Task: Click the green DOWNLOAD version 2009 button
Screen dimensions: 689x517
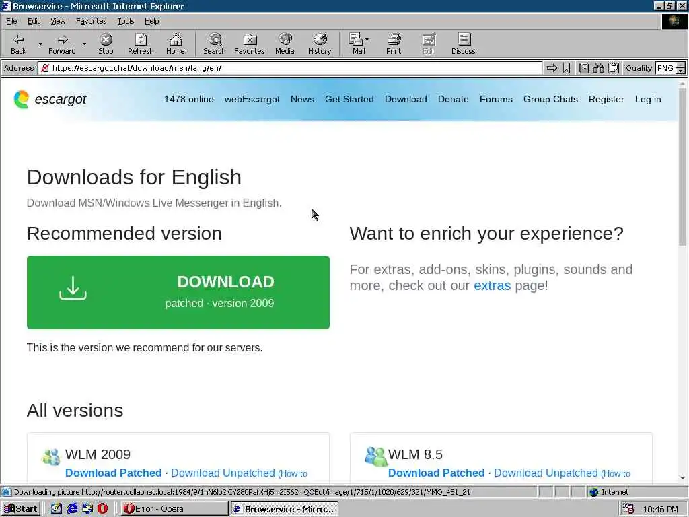Action: click(178, 292)
